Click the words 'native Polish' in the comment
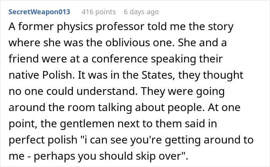 pyautogui.click(x=40, y=75)
